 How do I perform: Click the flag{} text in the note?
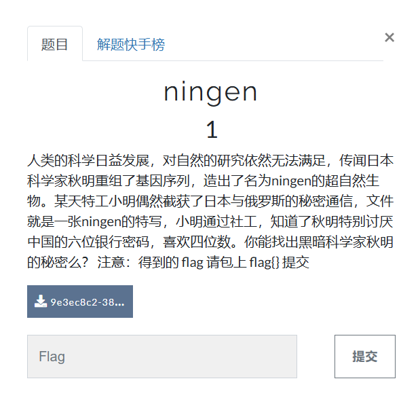pyautogui.click(x=264, y=262)
